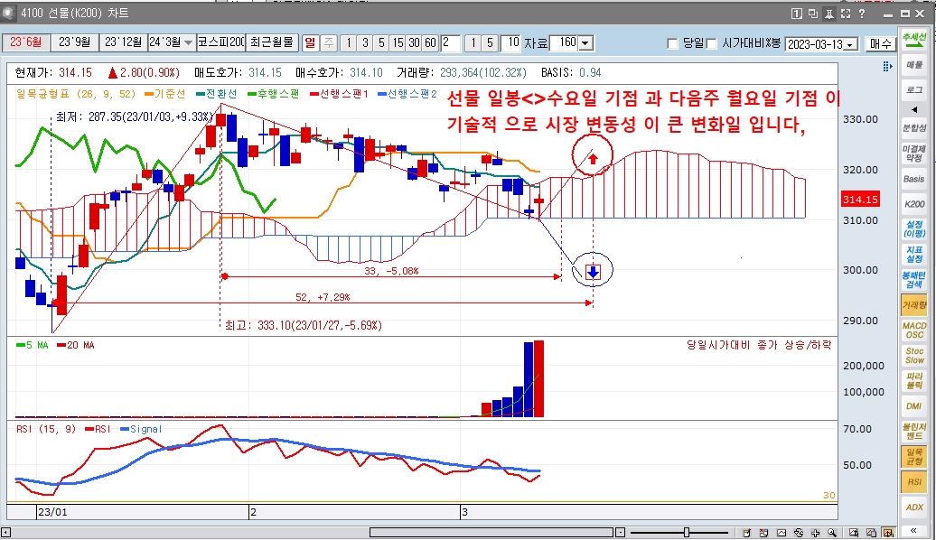
Task: Click the crosshair plus icon at bottom
Action: [816, 532]
